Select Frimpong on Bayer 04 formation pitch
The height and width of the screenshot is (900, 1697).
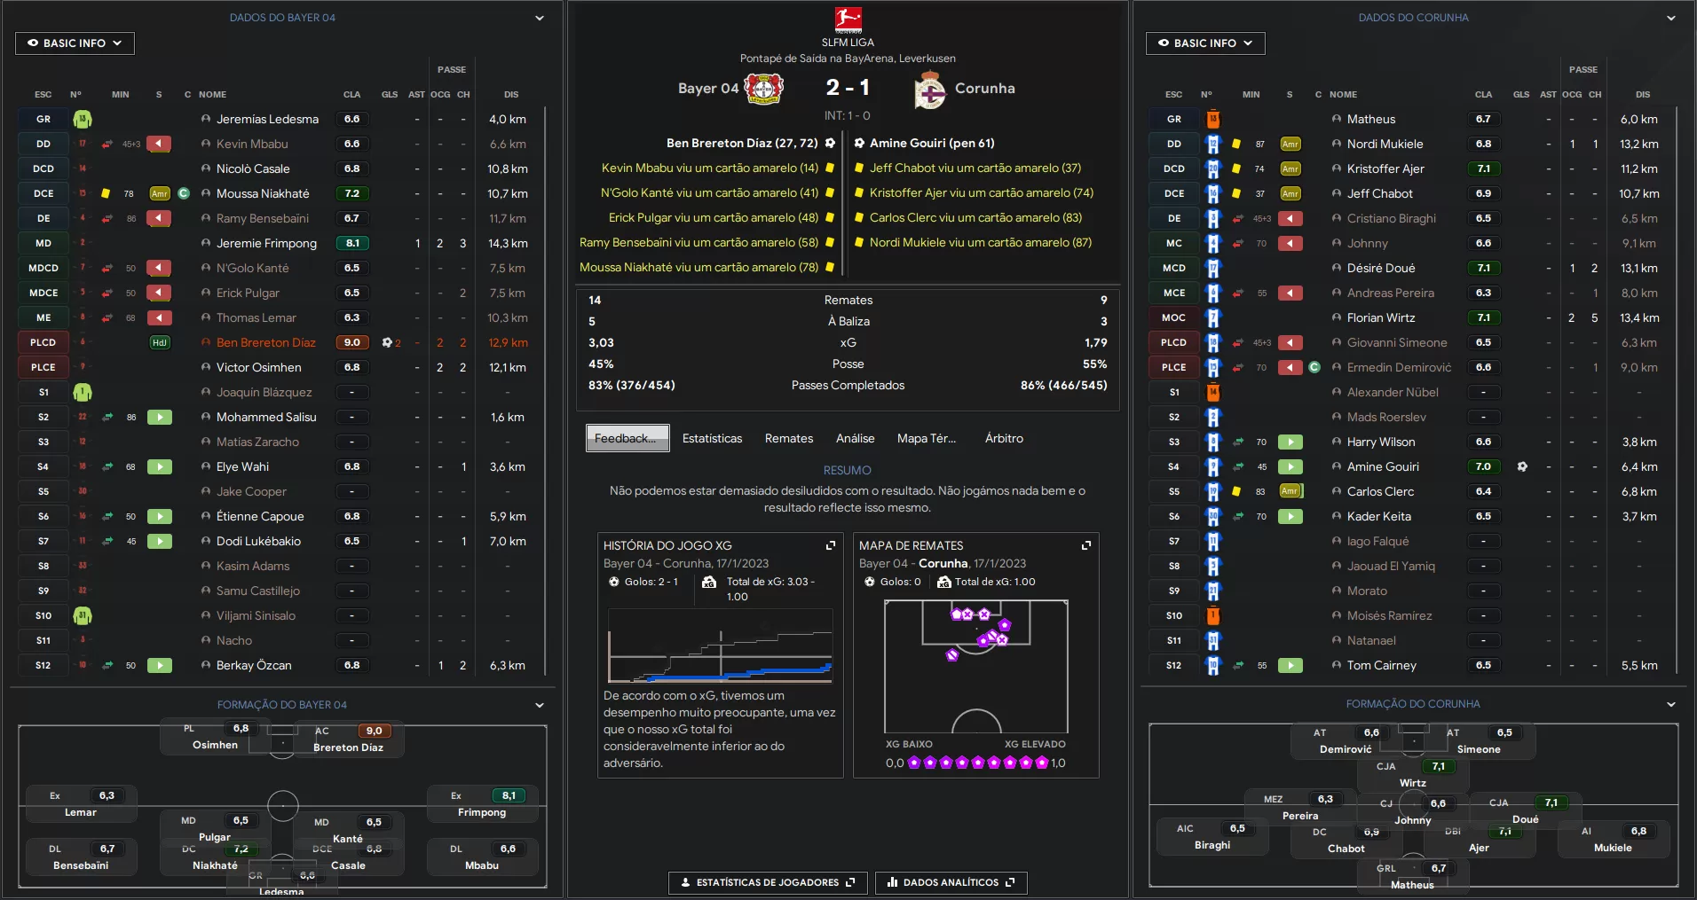482,803
